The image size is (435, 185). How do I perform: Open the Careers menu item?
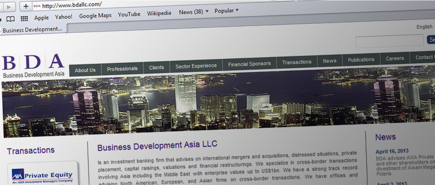tap(395, 58)
